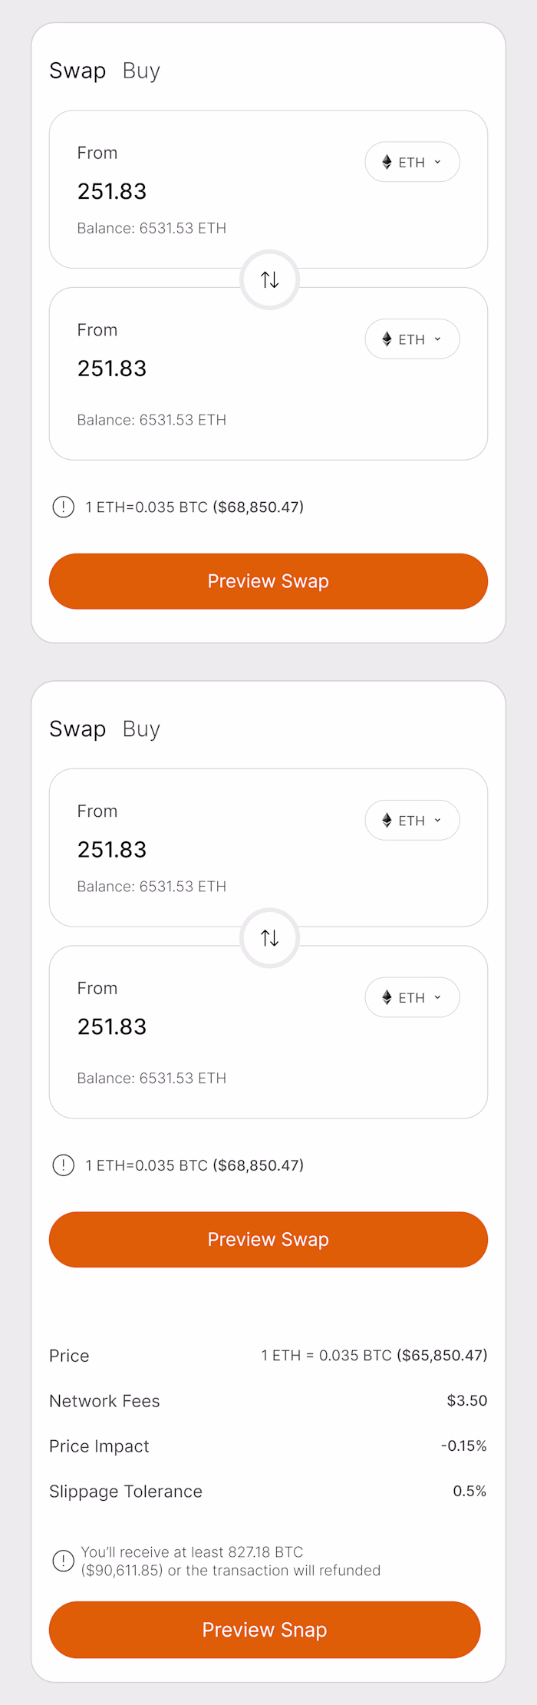Focus 251.83 amount in bottom card's second From box
Viewport: 537px width, 1705px height.
coord(112,1026)
